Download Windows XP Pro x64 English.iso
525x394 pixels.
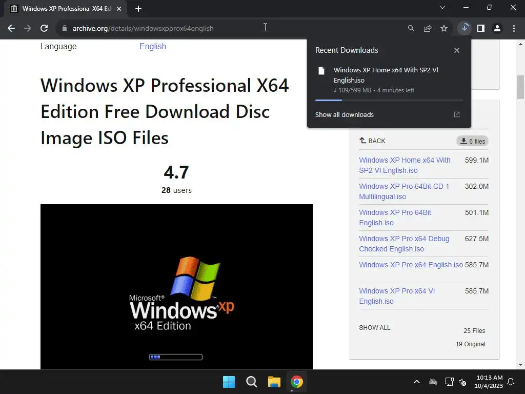point(411,265)
